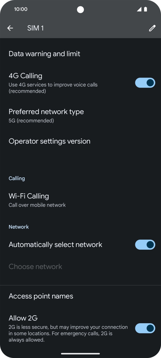Tap the Calling section header

tap(17, 178)
